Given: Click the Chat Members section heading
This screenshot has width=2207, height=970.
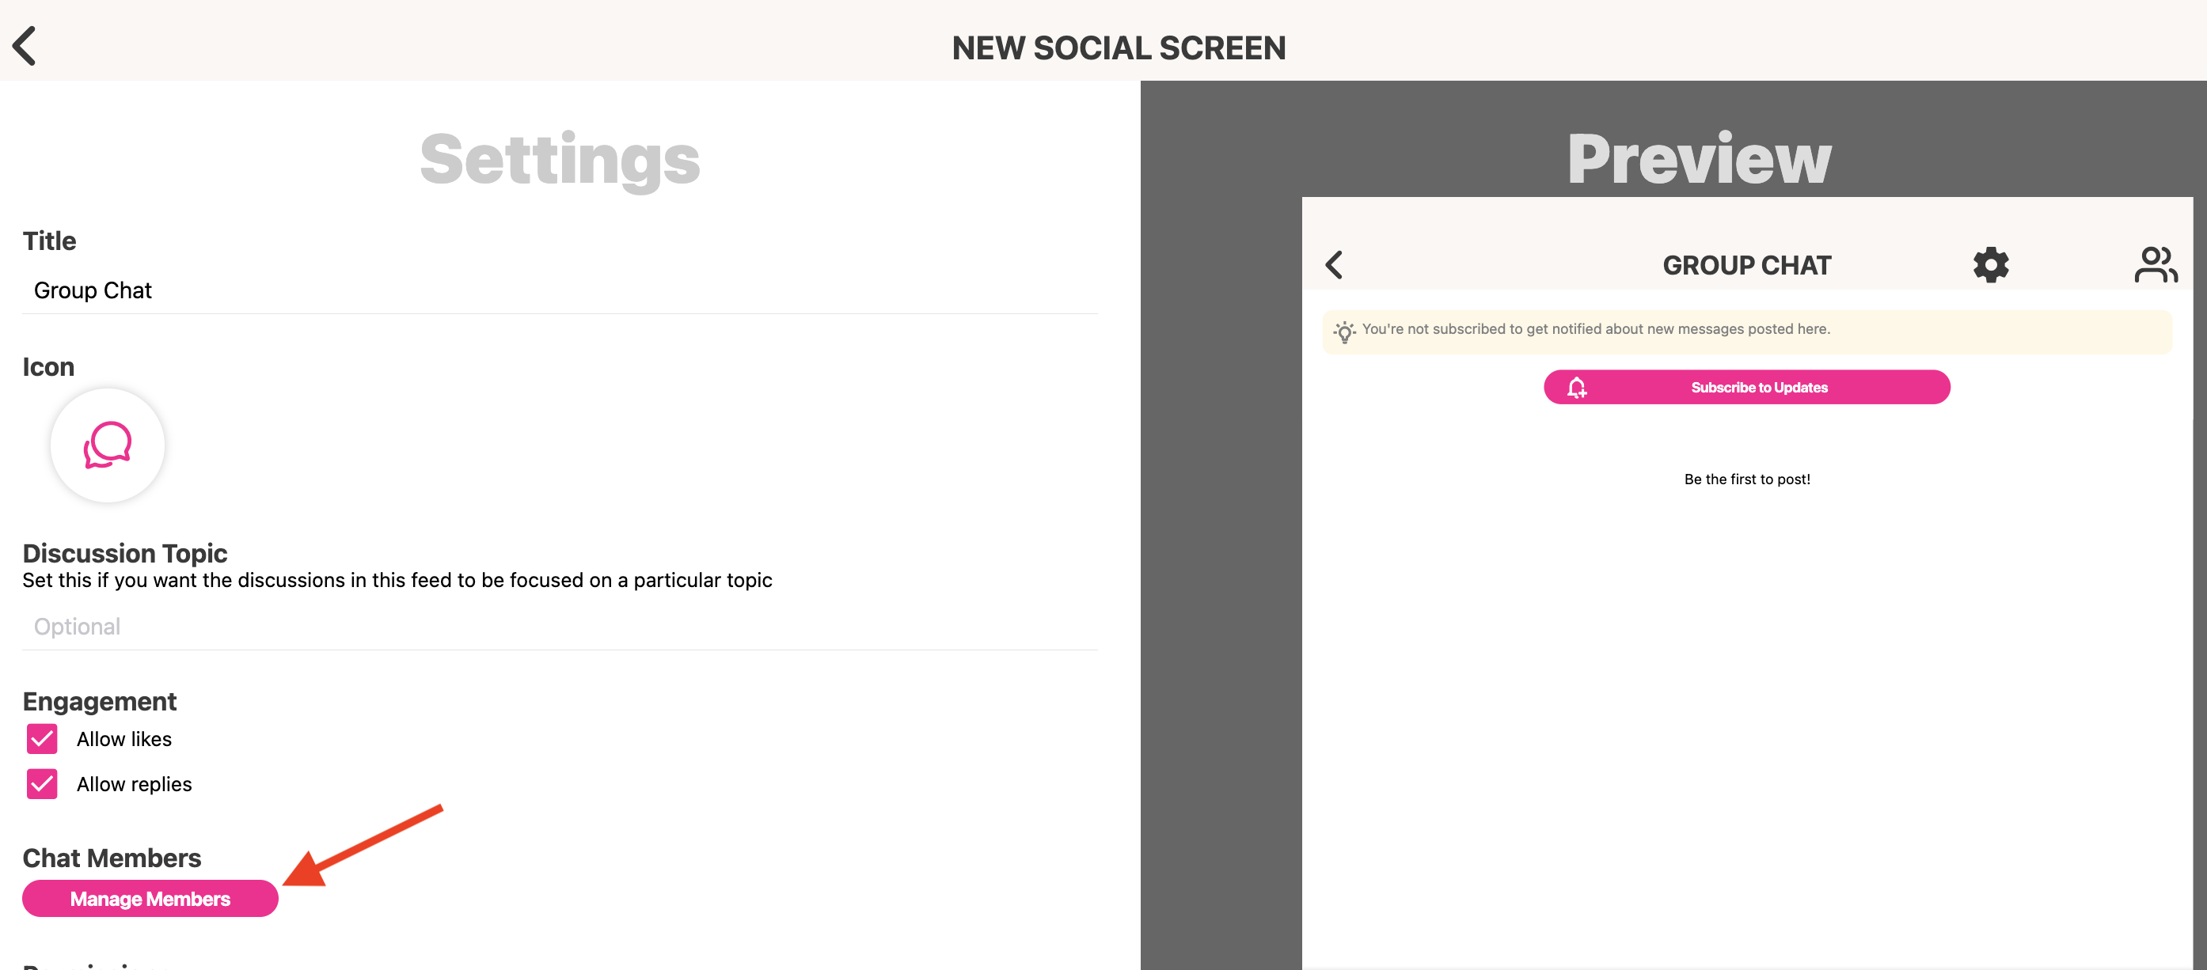Looking at the screenshot, I should (x=112, y=858).
